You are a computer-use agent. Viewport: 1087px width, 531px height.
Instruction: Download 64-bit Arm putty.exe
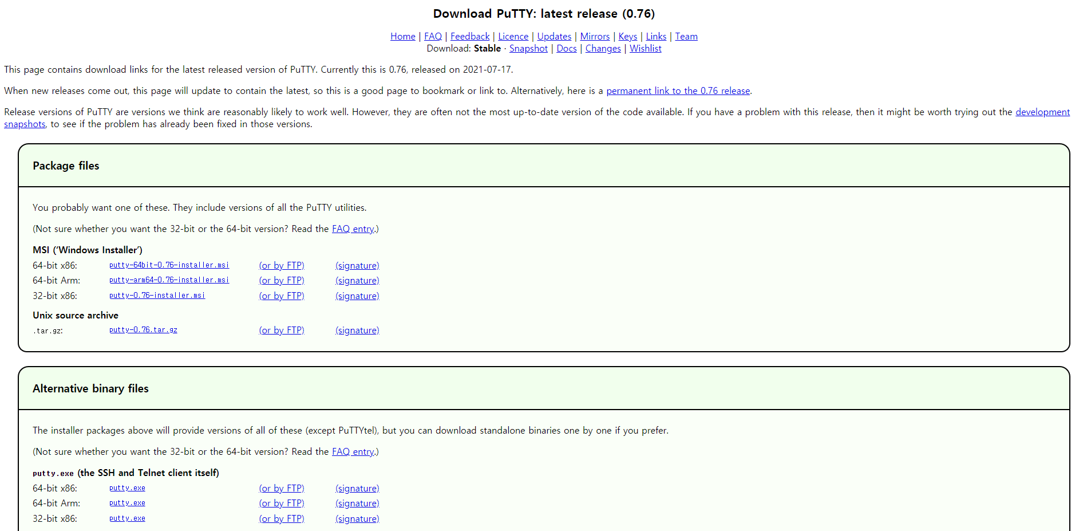[x=127, y=503]
